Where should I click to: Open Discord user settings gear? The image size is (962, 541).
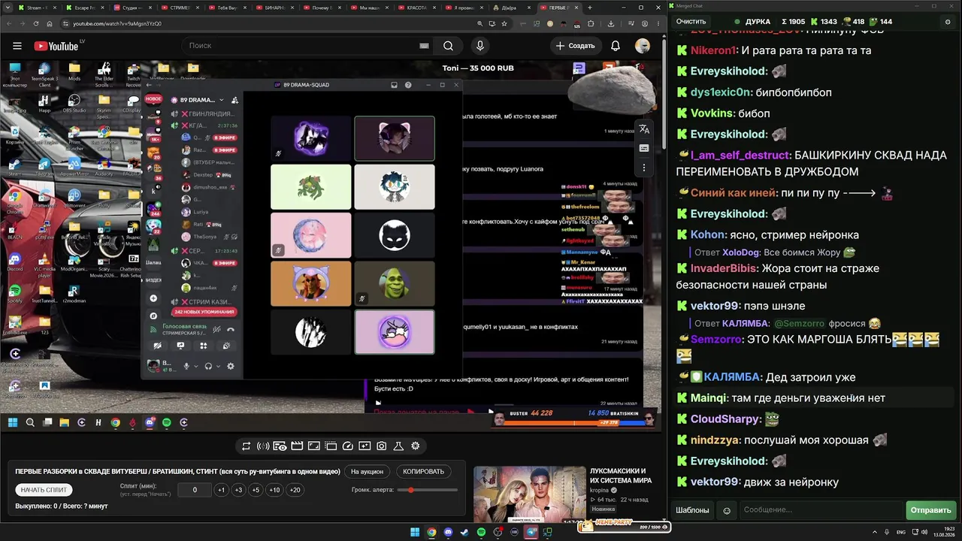pos(231,367)
